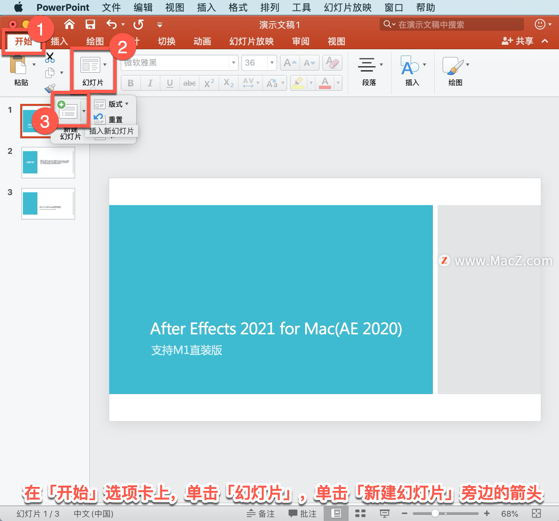This screenshot has height=521, width=559.
Task: Open the File menu
Action: click(111, 7)
